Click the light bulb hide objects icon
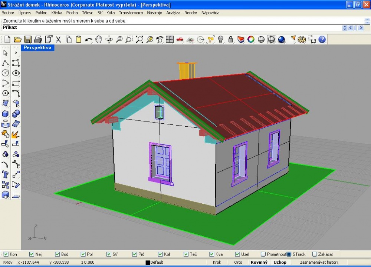This screenshot has width=371, height=267. pyautogui.click(x=220, y=39)
